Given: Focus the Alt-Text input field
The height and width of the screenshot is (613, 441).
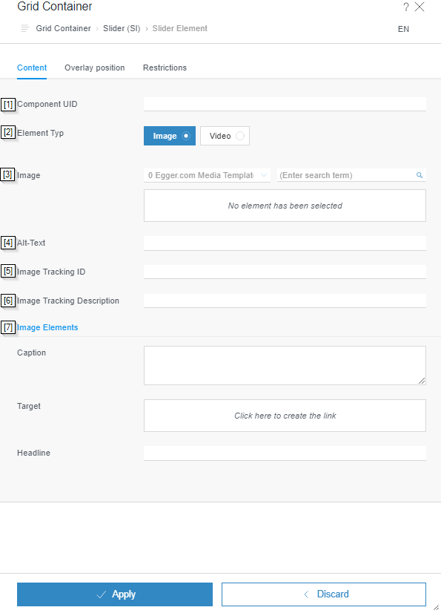Looking at the screenshot, I should (x=285, y=243).
